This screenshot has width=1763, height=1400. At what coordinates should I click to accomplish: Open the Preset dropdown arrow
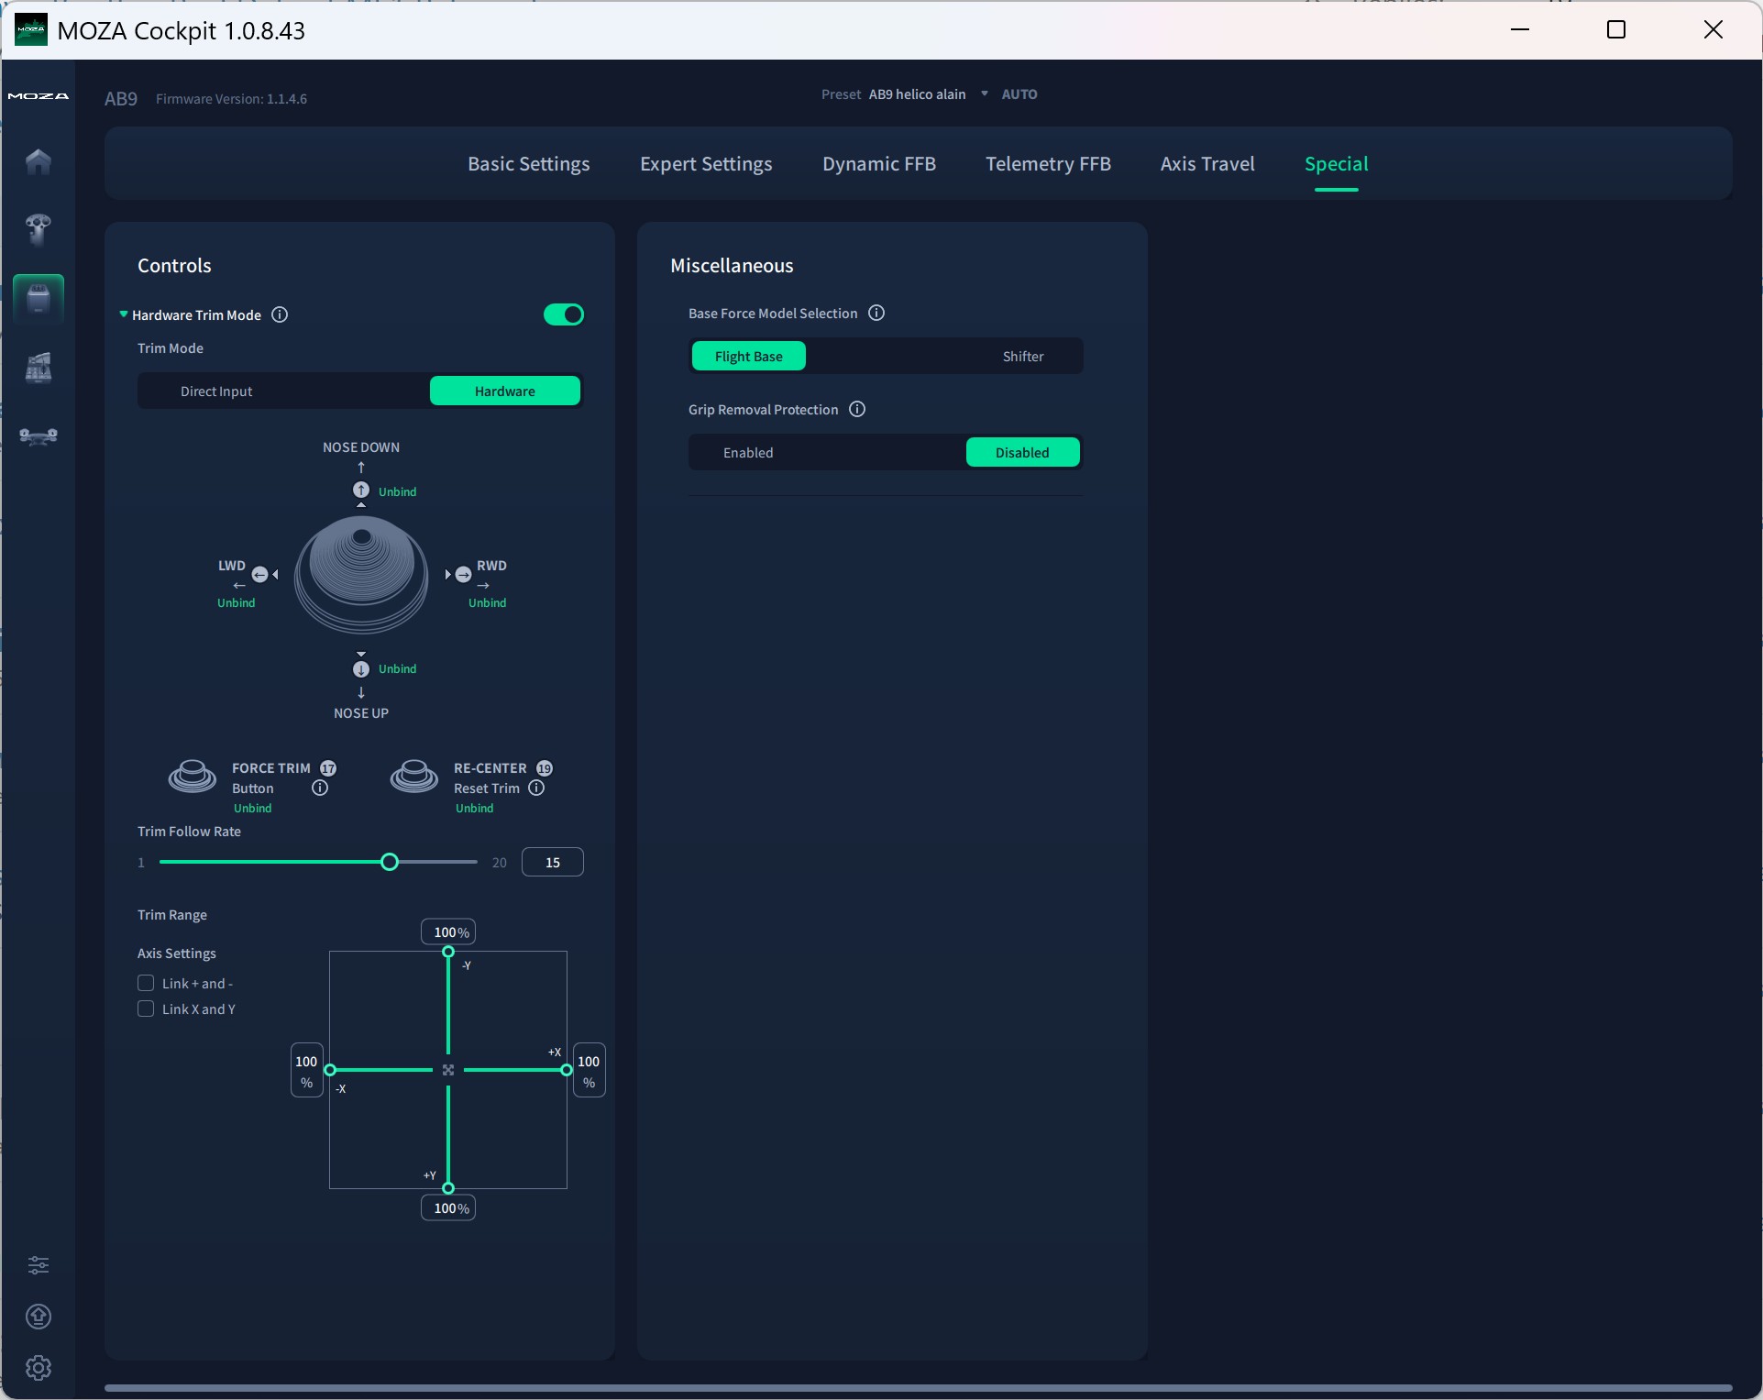click(x=985, y=94)
